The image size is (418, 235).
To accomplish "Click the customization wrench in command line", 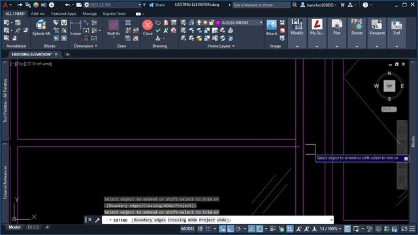I will [x=97, y=220].
